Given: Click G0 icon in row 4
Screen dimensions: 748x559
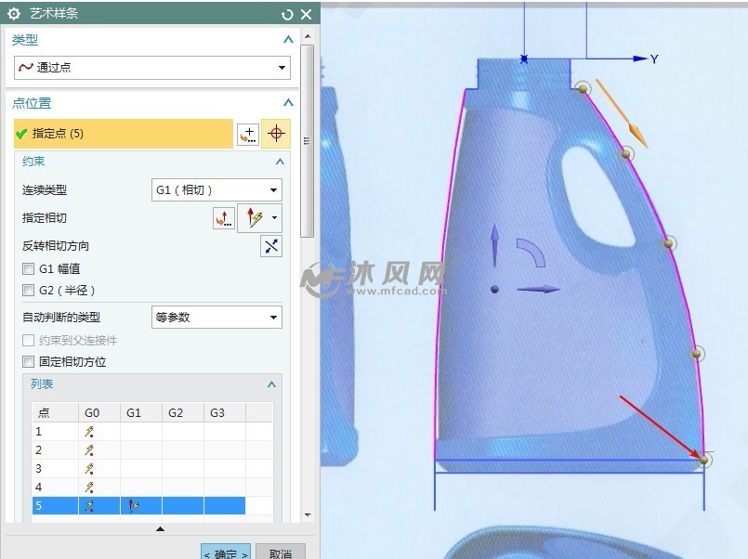Looking at the screenshot, I should coord(89,487).
